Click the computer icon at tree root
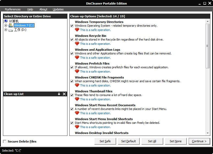Screen dimensions: 213x154 (x=6, y=21)
